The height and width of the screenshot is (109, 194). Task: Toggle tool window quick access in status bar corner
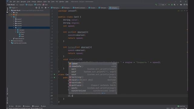[7, 108]
